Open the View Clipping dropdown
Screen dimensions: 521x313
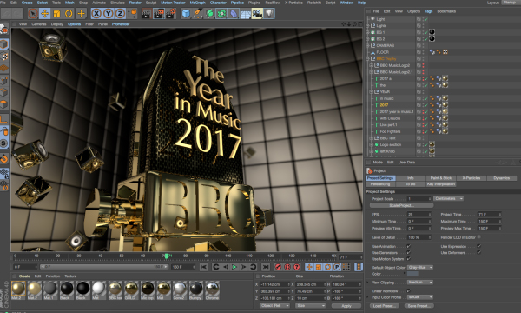click(420, 283)
